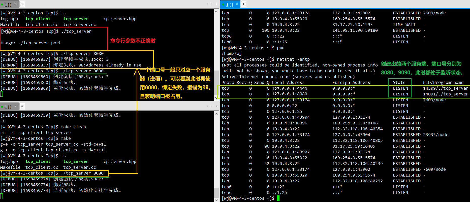This screenshot has height=207, width=470.
Task: Click bottom-left pane scrollbar down arrow
Action: tap(216, 200)
